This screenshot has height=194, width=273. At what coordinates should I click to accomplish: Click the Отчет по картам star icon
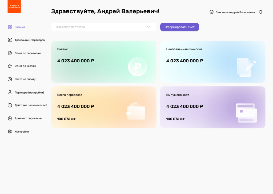(x=10, y=66)
